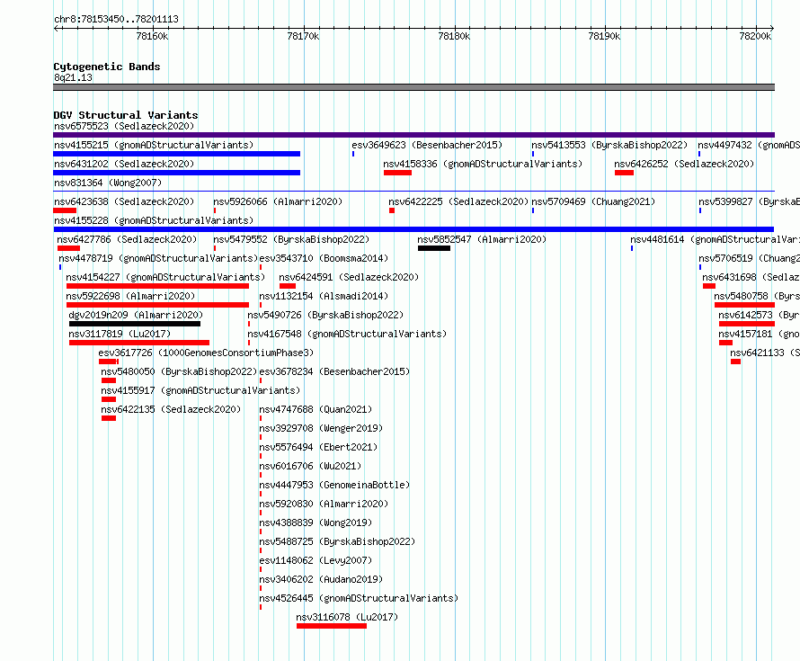Click nsv5576494 (Ebert2021) label
Screen dimensions: 800x661
tap(318, 447)
